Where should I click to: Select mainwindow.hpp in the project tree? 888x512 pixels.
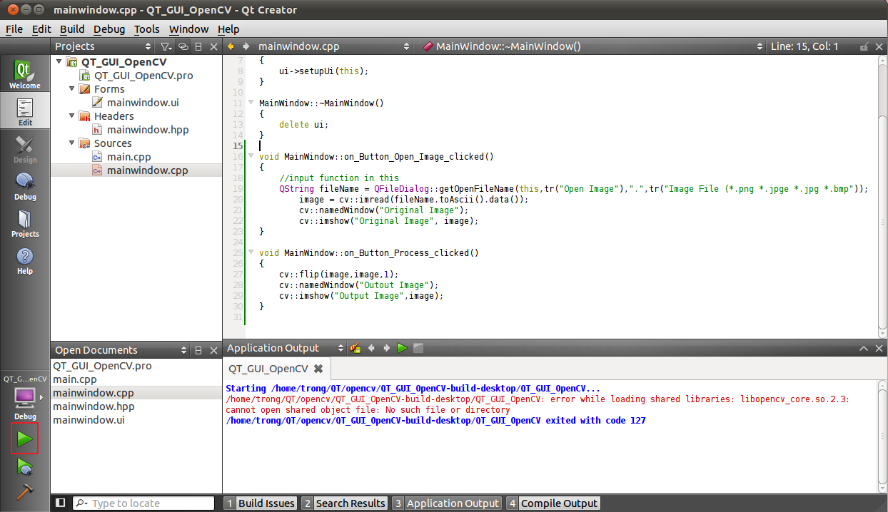(x=148, y=130)
